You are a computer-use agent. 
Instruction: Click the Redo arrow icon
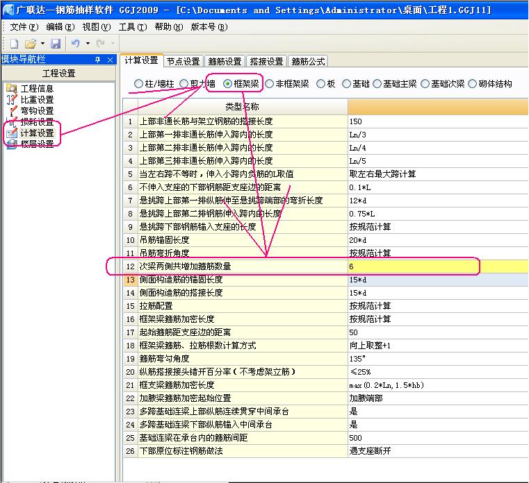pos(100,44)
